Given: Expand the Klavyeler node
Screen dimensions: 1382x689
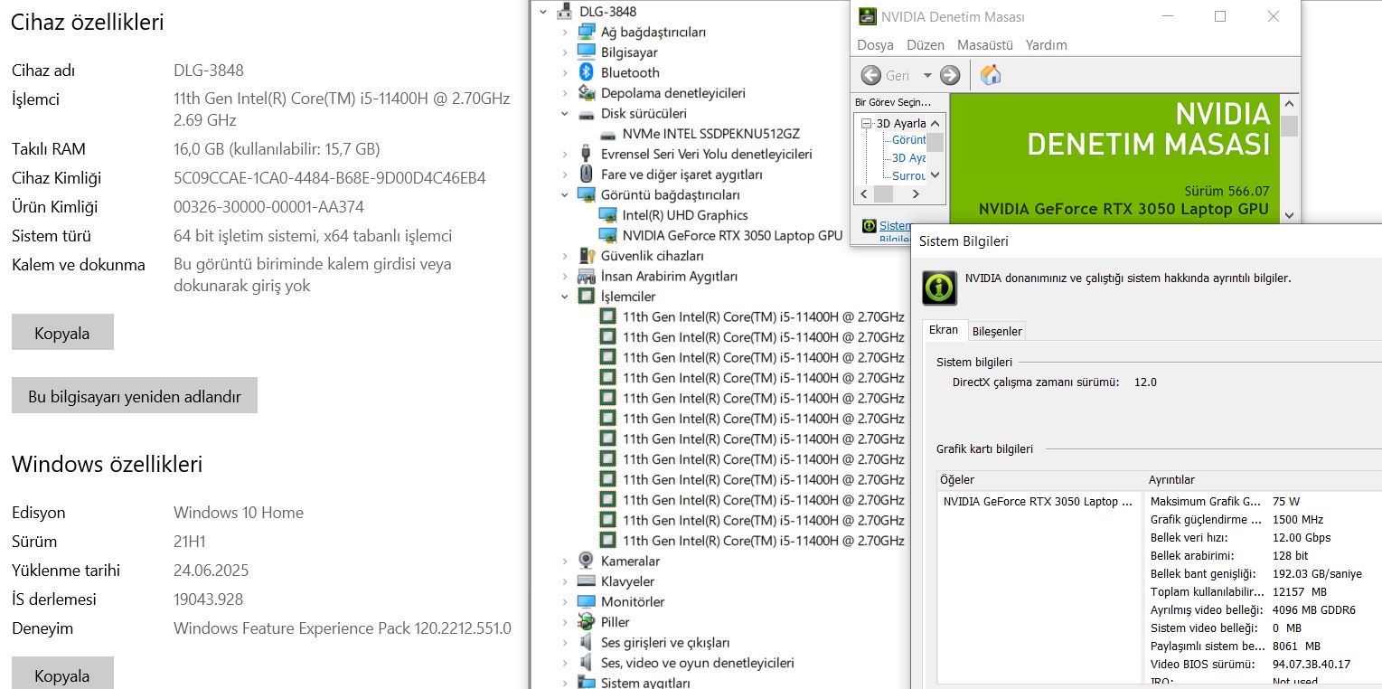Looking at the screenshot, I should click(565, 581).
